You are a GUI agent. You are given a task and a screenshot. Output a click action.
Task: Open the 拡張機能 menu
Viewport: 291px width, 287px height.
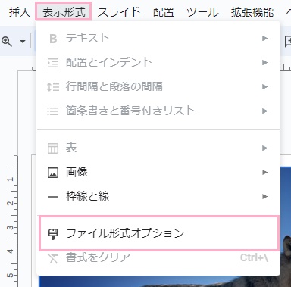pos(252,12)
